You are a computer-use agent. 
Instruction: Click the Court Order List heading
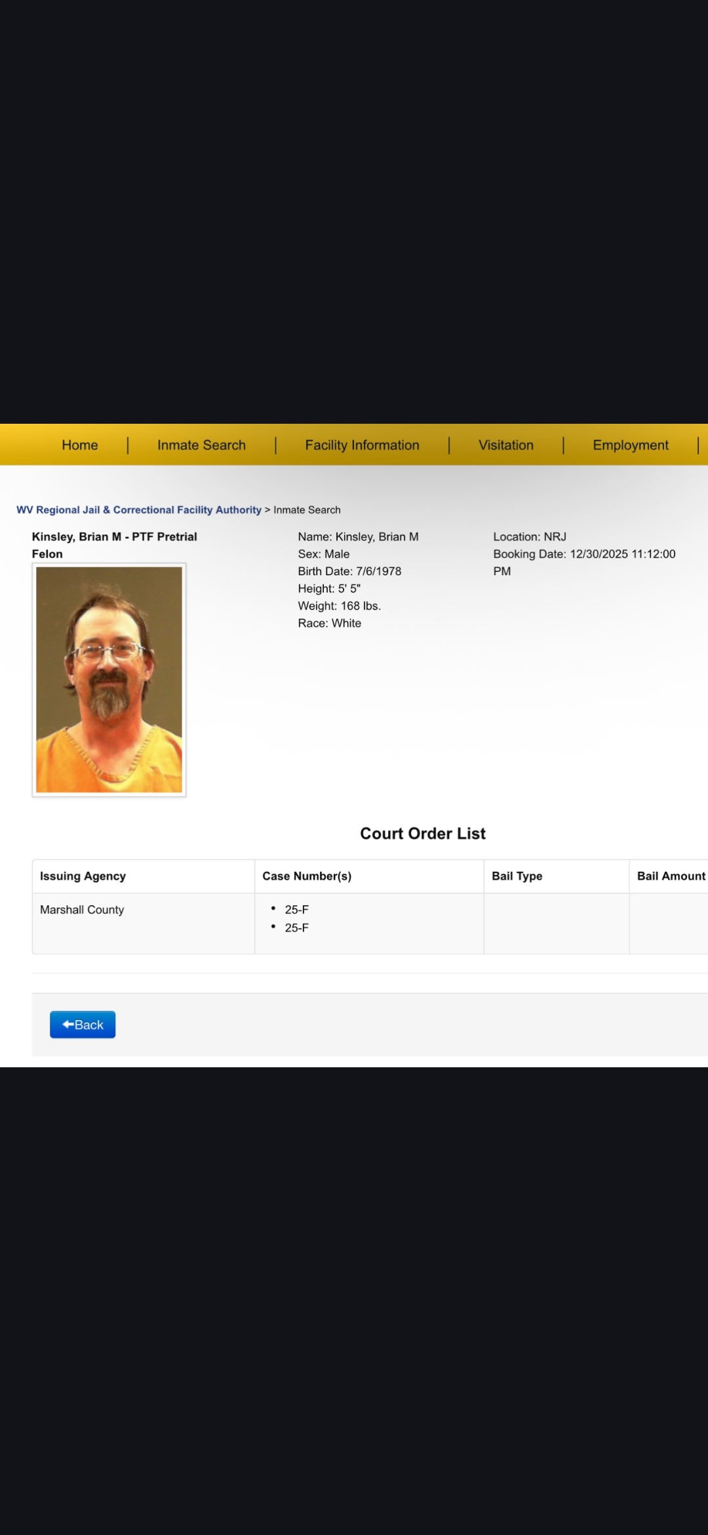[x=423, y=834]
